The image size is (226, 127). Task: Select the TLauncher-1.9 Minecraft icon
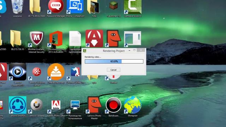[x=113, y=6]
